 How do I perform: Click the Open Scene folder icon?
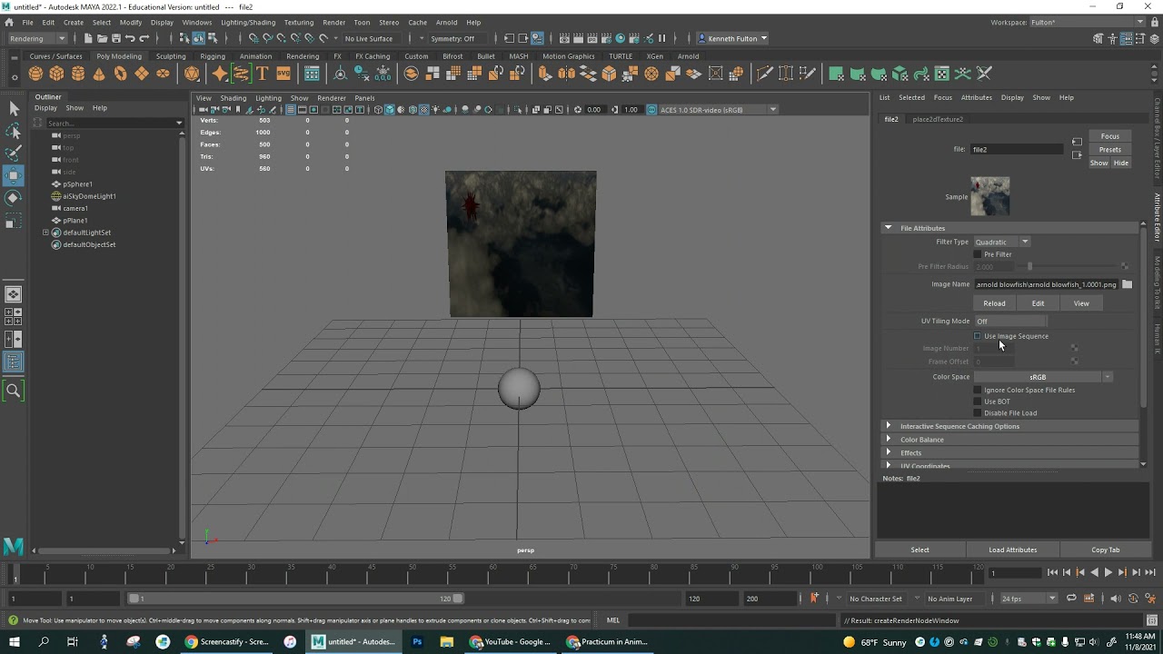(102, 38)
